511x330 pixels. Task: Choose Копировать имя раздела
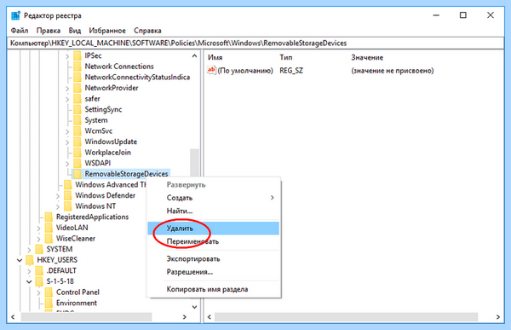(x=214, y=289)
